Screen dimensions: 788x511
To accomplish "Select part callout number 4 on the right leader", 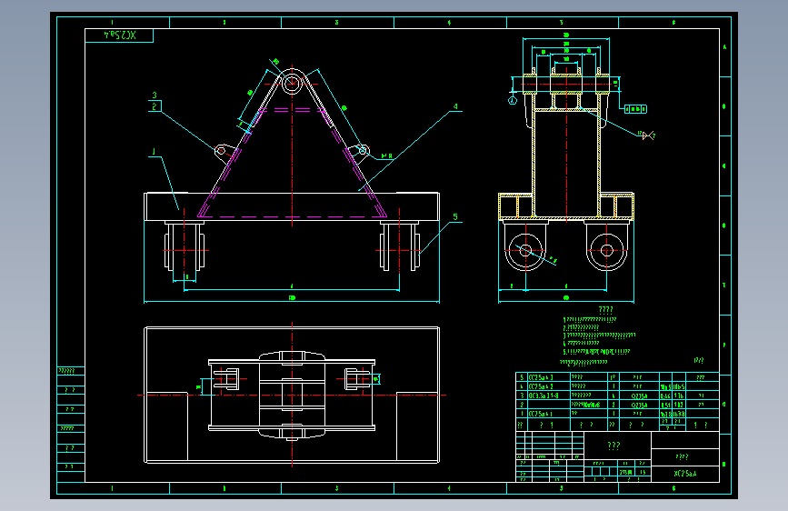I will pyautogui.click(x=455, y=106).
